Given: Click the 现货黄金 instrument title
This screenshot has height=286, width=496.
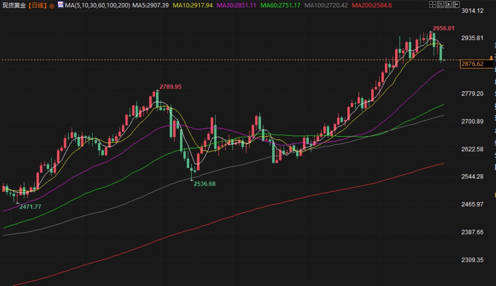Looking at the screenshot, I should pos(15,5).
